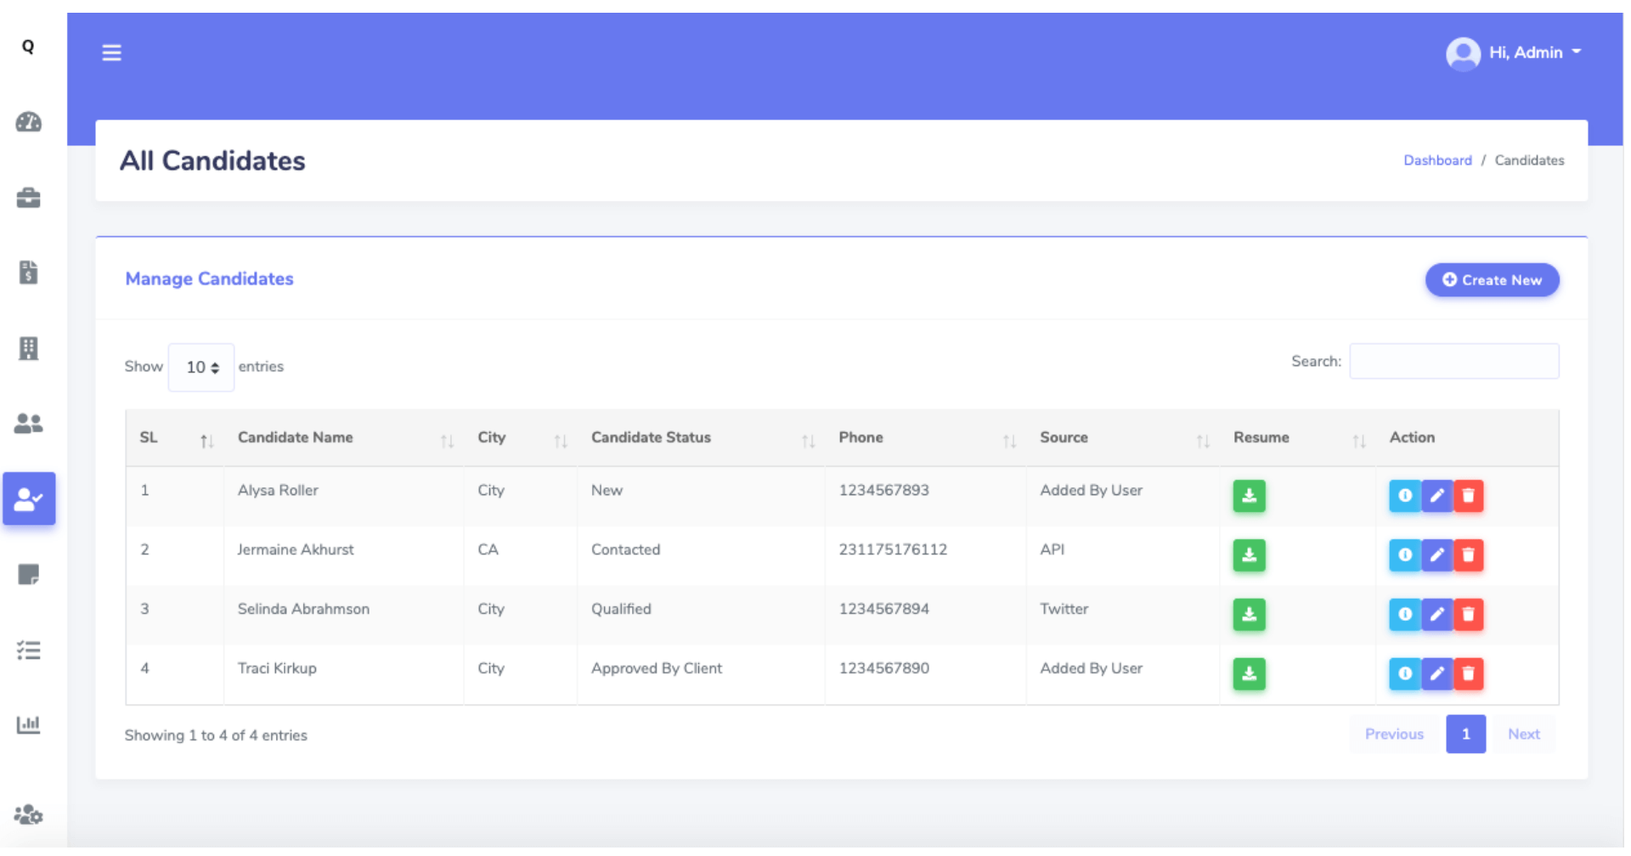The height and width of the screenshot is (856, 1631).
Task: Select the two-person Clients icon in sidebar
Action: click(28, 424)
